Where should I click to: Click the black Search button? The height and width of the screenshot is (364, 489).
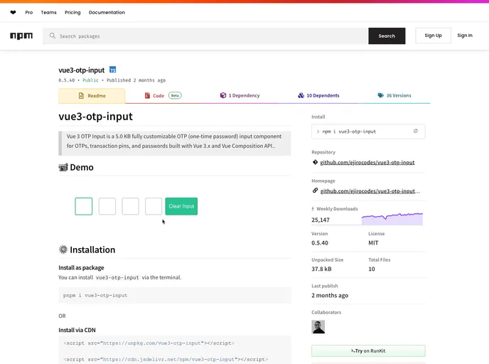coord(387,36)
